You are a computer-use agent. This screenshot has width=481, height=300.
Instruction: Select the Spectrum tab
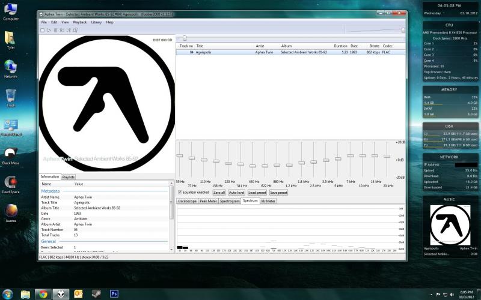(x=250, y=201)
